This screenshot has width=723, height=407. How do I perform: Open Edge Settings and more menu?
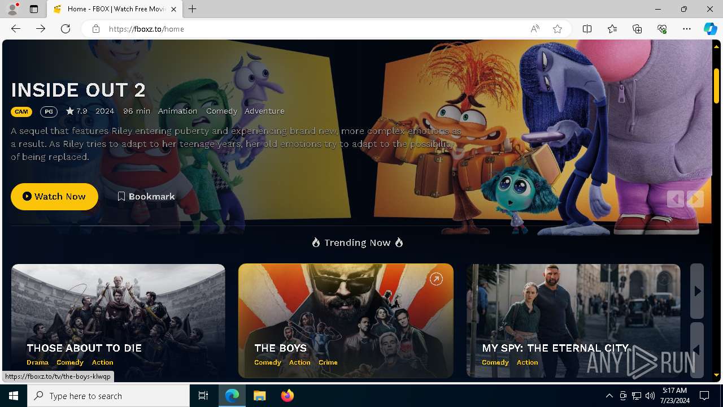[687, 29]
